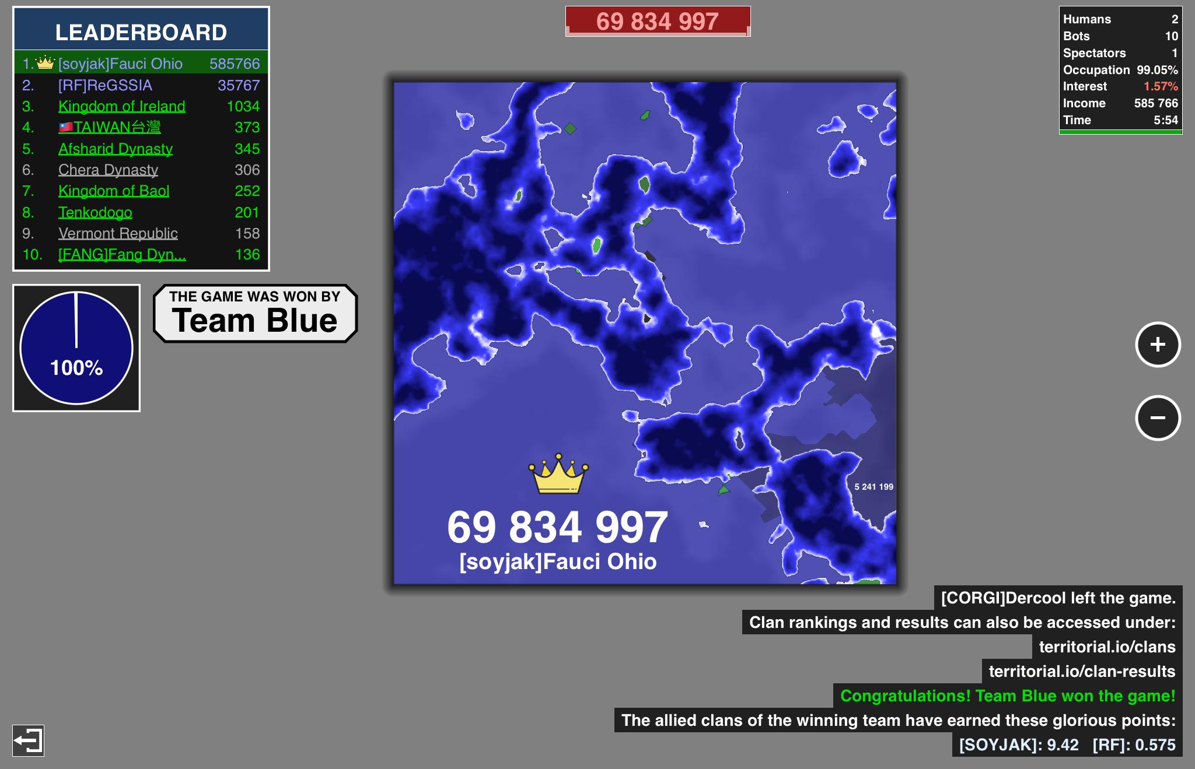The image size is (1195, 769).
Task: Click the Taiwan flag in leaderboard
Action: 65,127
